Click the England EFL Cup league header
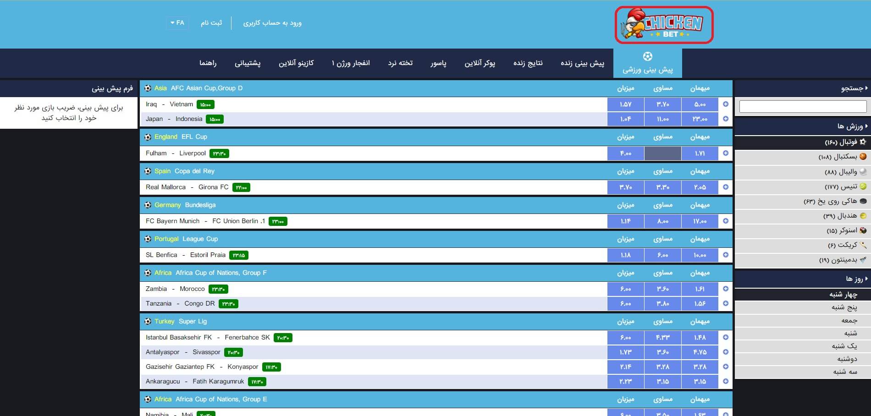 [x=436, y=137]
